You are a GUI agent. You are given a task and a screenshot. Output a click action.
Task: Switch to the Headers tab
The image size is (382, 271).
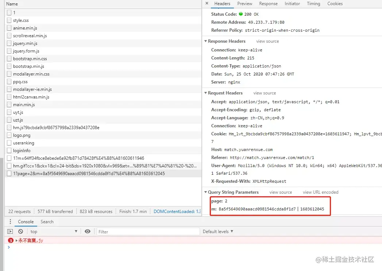[222, 4]
